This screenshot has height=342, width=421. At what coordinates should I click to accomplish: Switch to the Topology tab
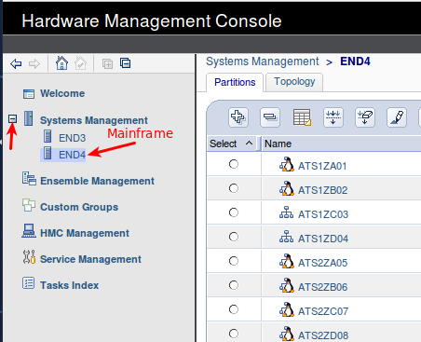click(294, 82)
